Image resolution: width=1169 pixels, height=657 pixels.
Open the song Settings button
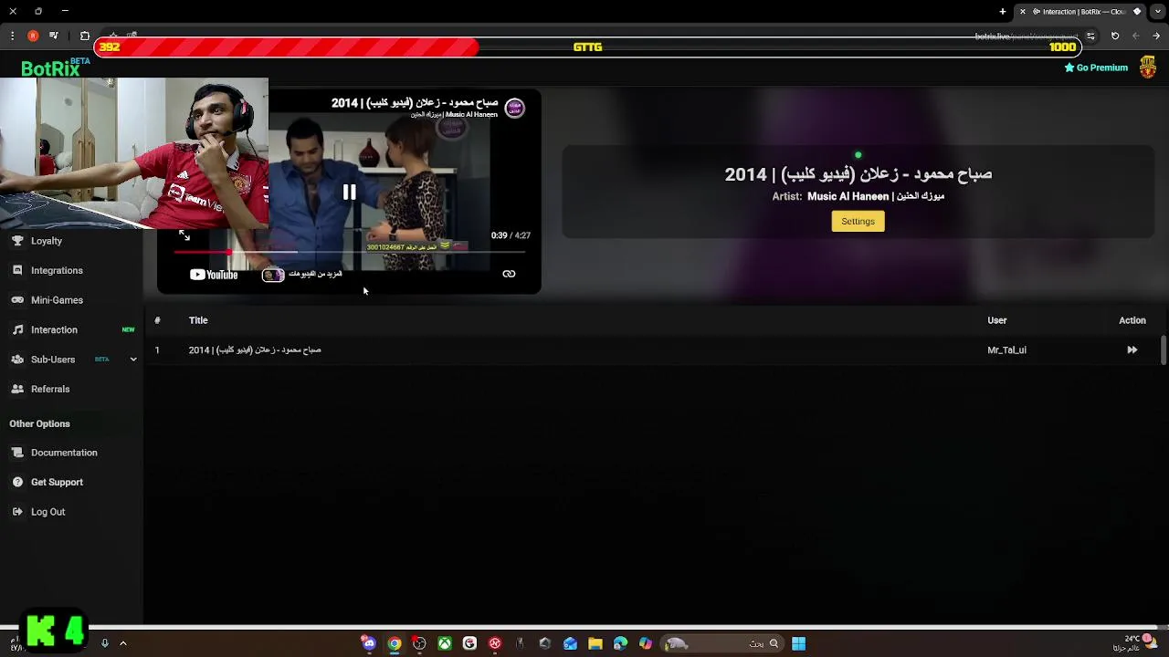click(x=858, y=221)
